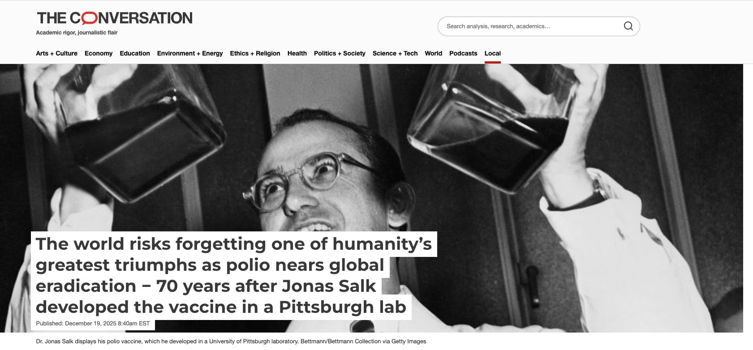Click the photo caption credit text
Viewport: 753px width, 350px height.
tap(231, 341)
